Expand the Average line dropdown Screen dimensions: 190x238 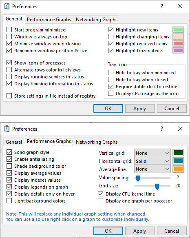[152, 169]
